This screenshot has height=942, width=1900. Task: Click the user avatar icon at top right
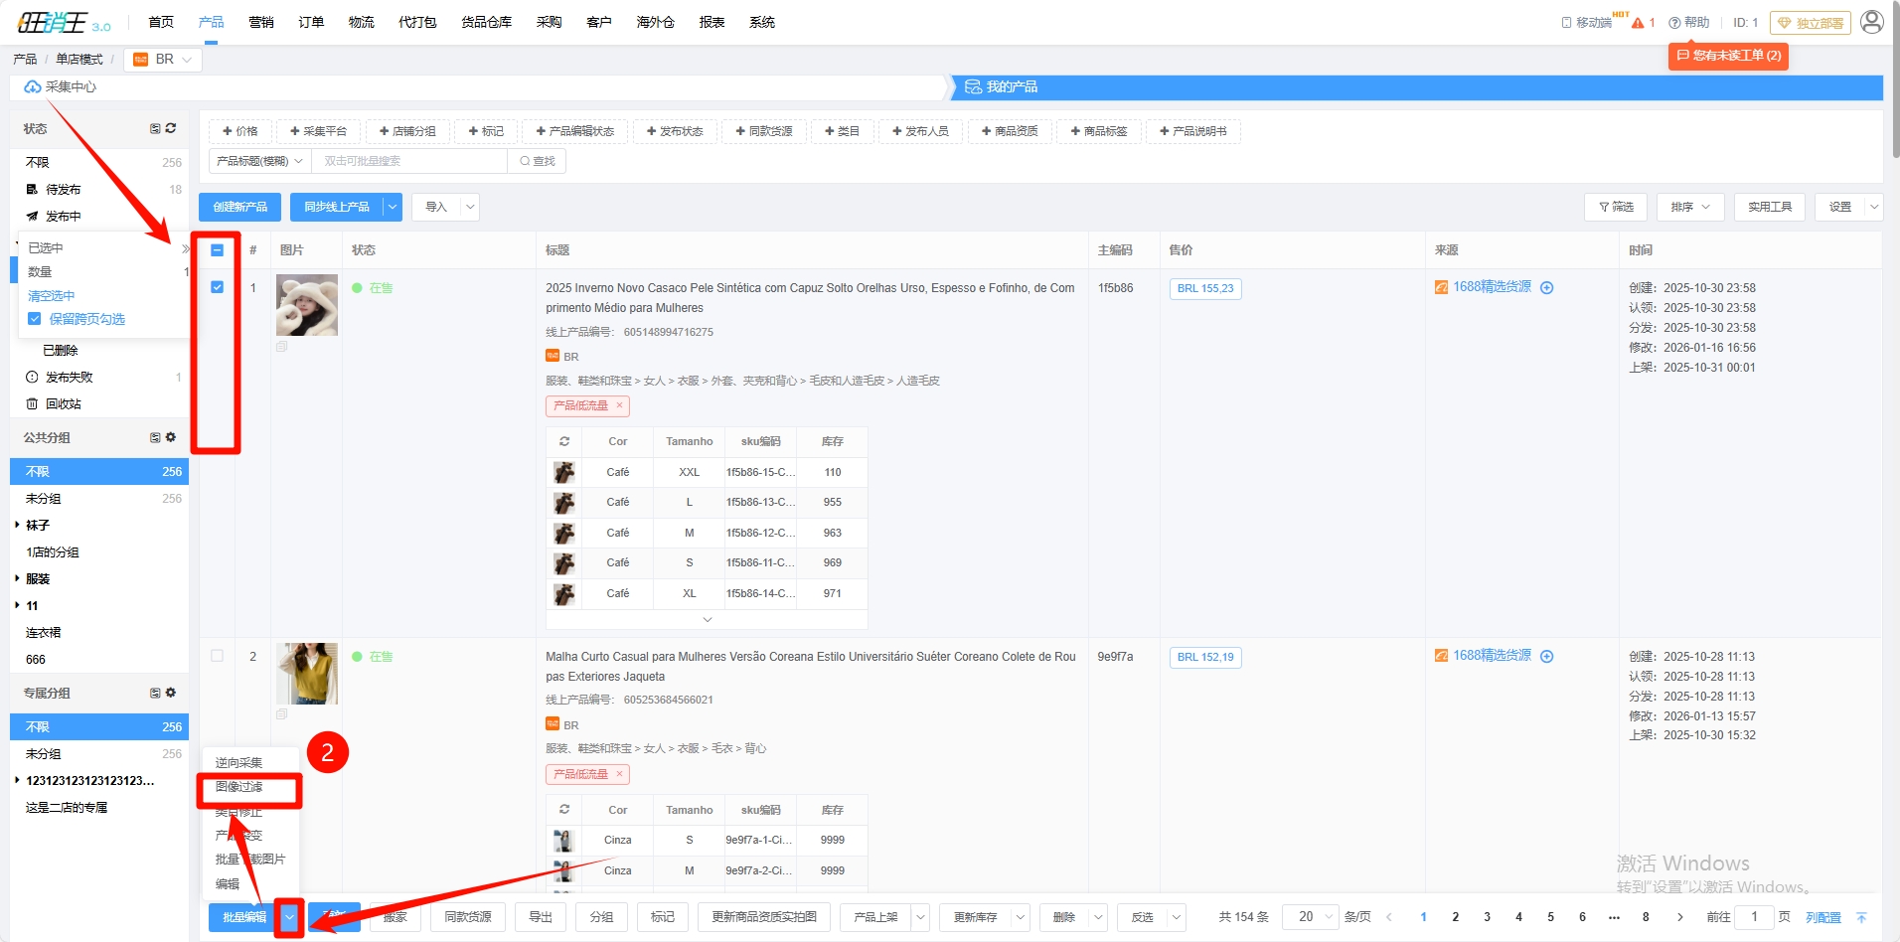(1871, 22)
